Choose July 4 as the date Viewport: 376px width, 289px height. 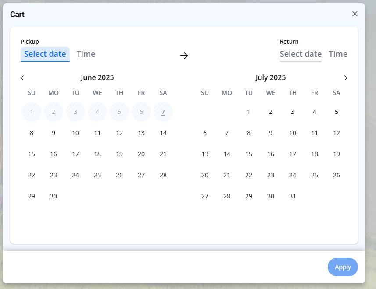tap(315, 112)
